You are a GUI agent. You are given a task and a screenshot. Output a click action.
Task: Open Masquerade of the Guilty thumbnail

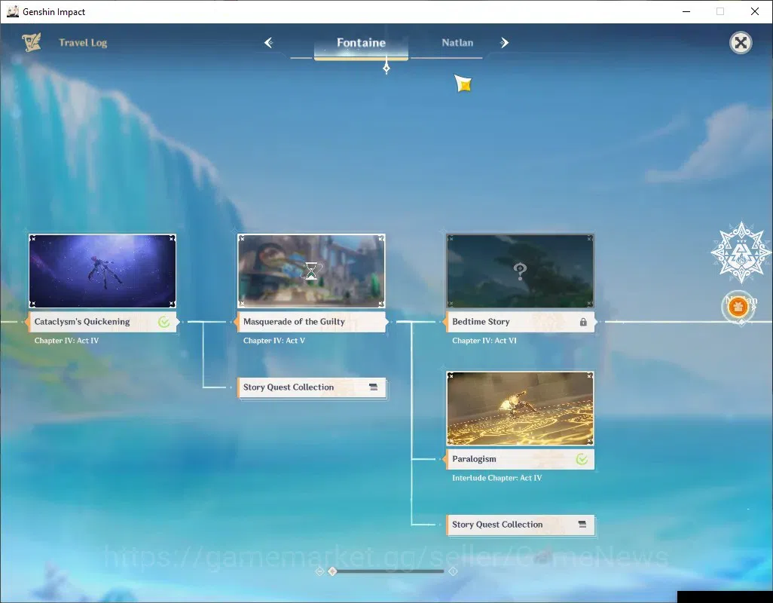click(x=311, y=271)
